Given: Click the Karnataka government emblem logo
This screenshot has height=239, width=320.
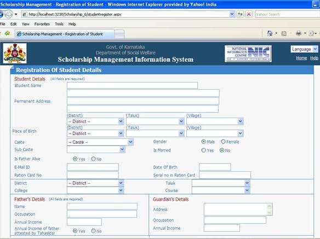Looking at the screenshot, I should (15, 54).
